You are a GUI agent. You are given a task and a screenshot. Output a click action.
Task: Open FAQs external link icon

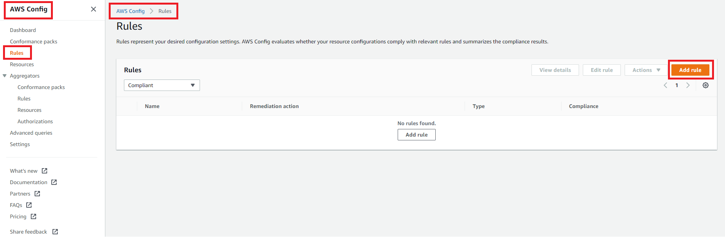click(x=29, y=205)
